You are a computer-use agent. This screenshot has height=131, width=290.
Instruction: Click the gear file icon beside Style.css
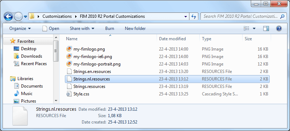(69, 94)
